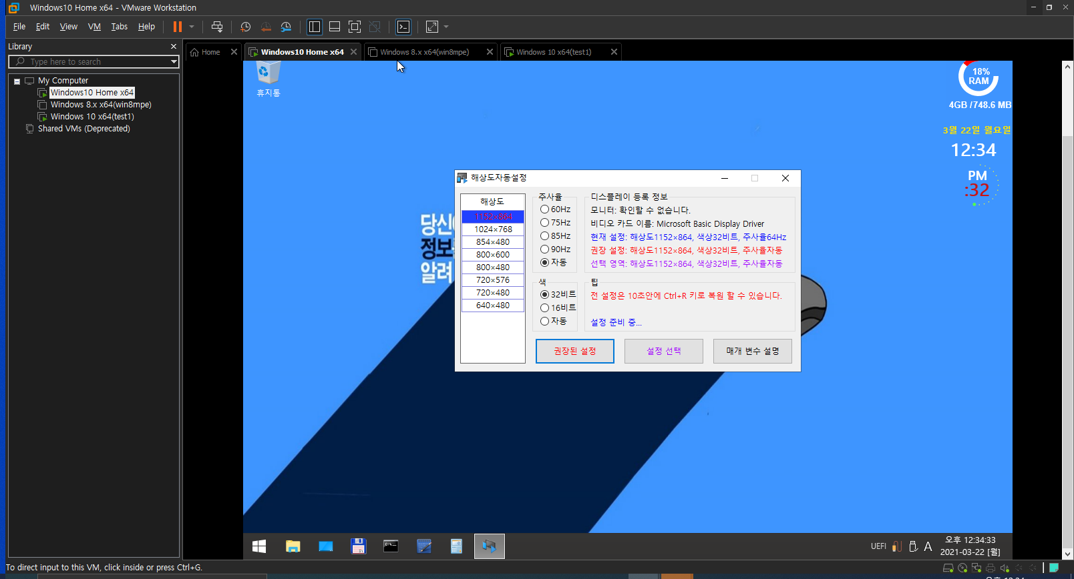Select the 32비트 color option

[558, 294]
